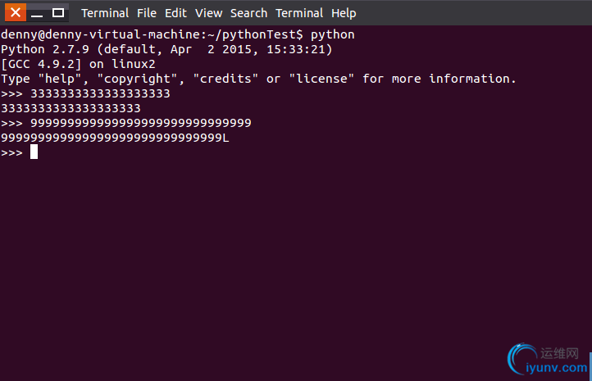Click the blinking cursor at the prompt
The width and height of the screenshot is (592, 381).
(x=34, y=152)
